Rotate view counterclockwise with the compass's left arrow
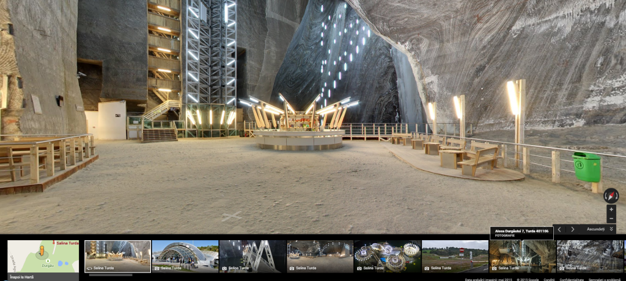This screenshot has height=281, width=626. pos(606,196)
